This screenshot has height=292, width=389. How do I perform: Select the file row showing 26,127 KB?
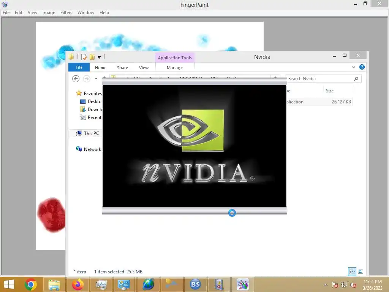[x=319, y=102]
